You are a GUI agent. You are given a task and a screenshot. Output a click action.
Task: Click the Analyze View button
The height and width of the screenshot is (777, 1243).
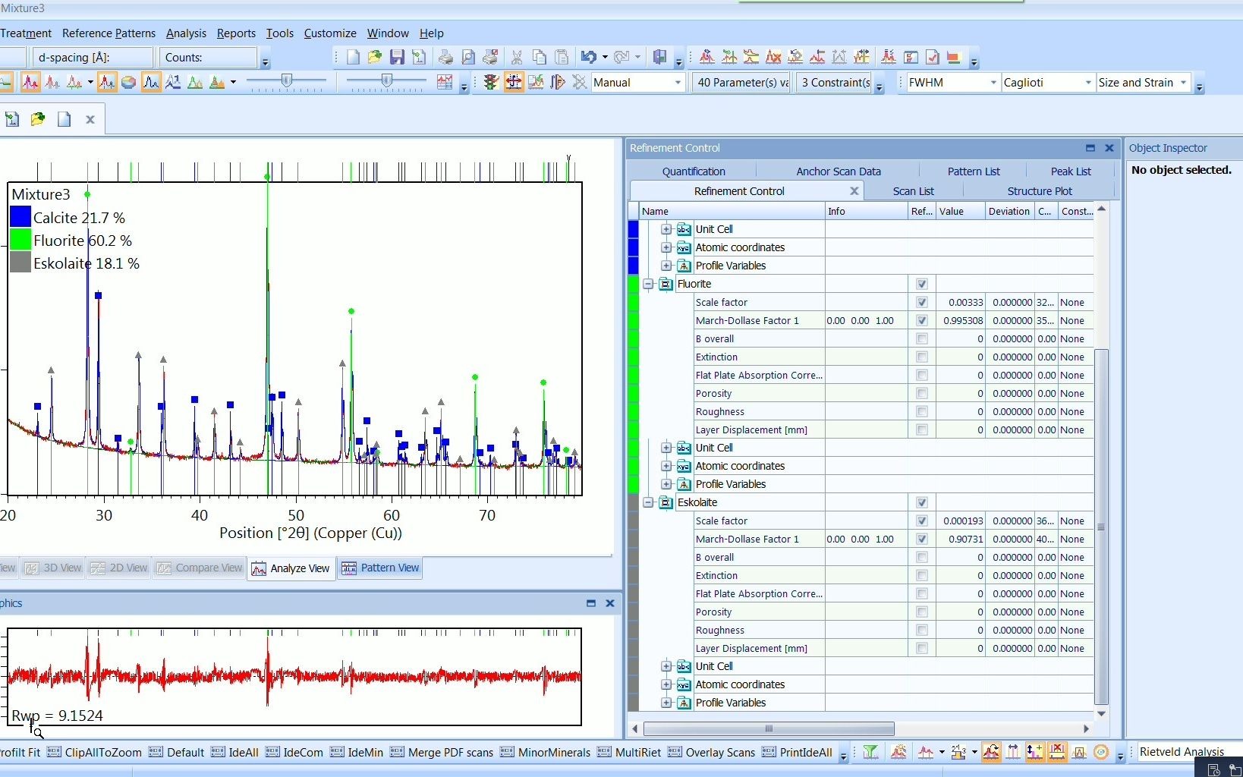291,568
